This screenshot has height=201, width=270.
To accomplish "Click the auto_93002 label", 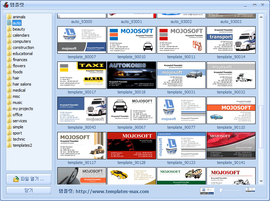I will coord(181,22).
